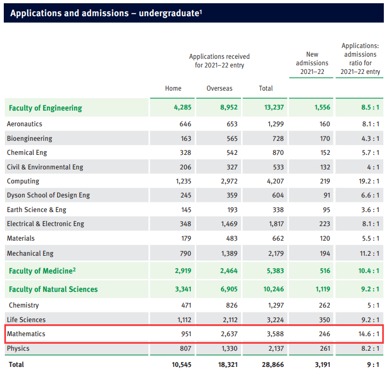Click Faculty of Medicine new admissions 516
386x375 pixels.
(325, 271)
